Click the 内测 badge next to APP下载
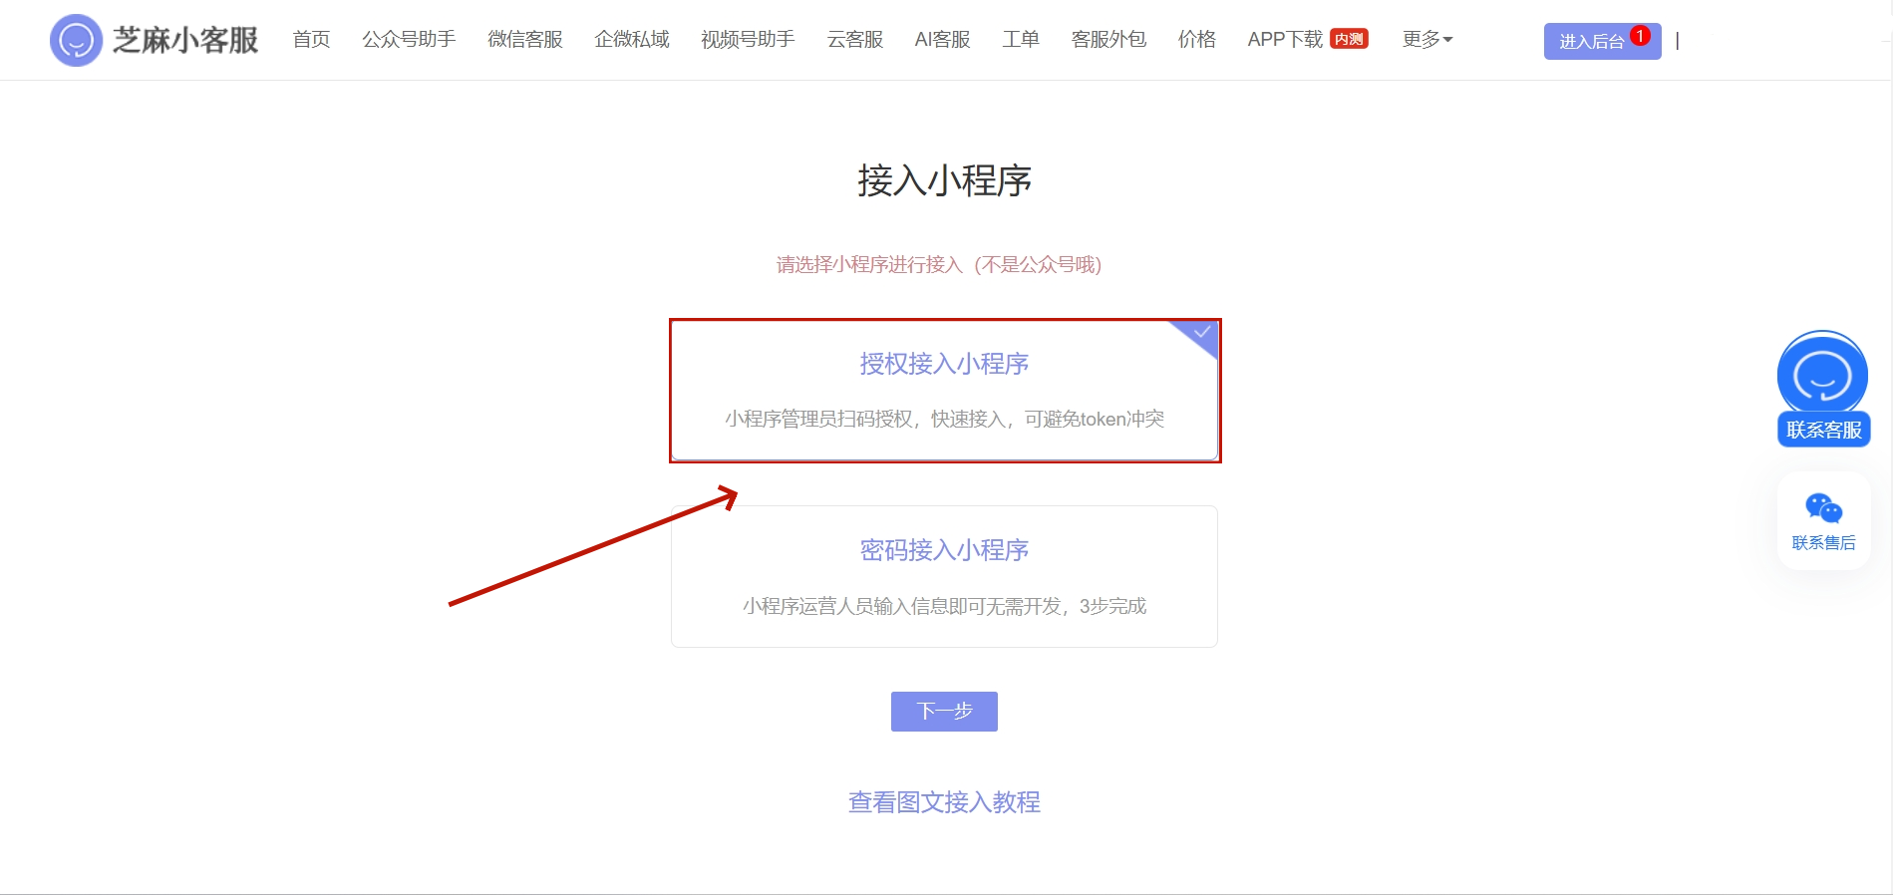Image resolution: width=1893 pixels, height=895 pixels. pyautogui.click(x=1349, y=39)
